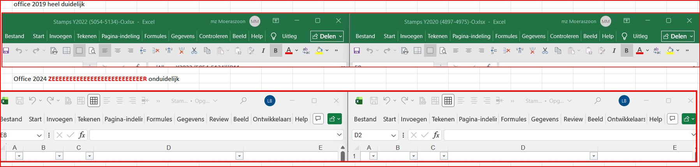Apply yellow fill color in Stamps Y2020 window
This screenshot has height=167, width=700.
(670, 51)
